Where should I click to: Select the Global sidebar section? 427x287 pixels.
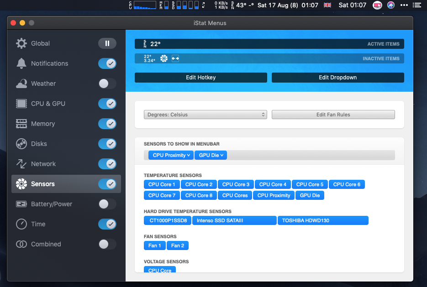66,43
